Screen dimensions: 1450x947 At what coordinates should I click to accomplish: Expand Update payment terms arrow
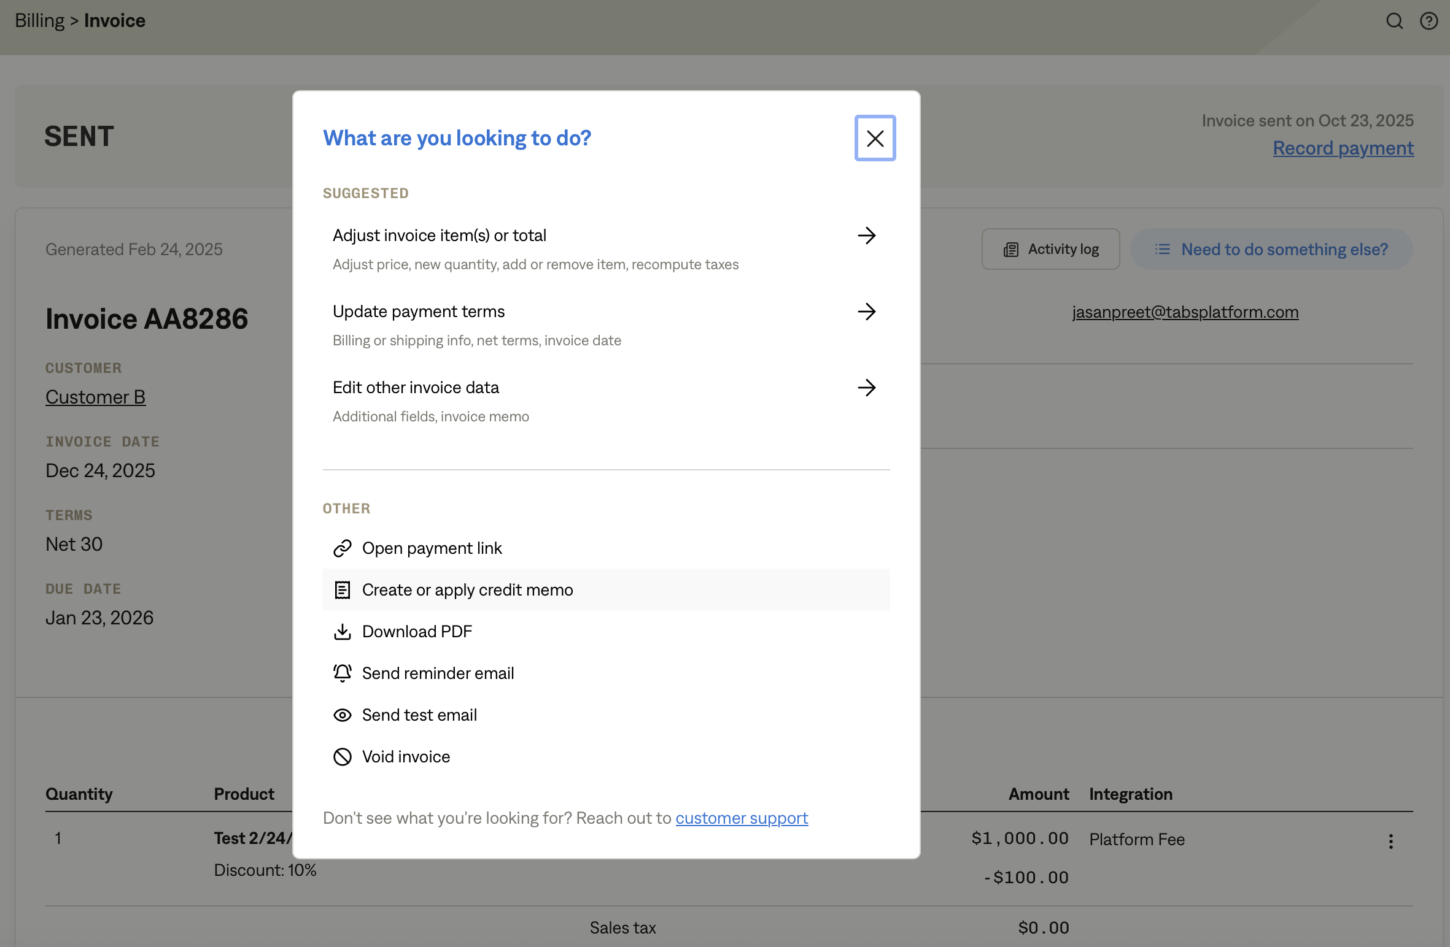[x=866, y=312]
